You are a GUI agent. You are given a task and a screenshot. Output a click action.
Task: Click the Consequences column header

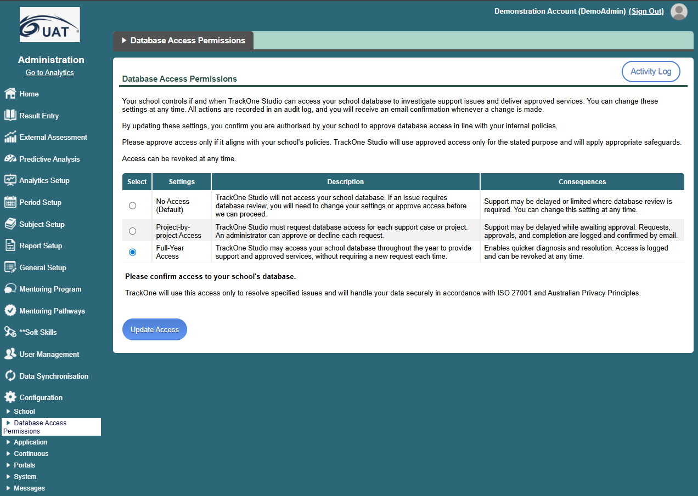(582, 182)
